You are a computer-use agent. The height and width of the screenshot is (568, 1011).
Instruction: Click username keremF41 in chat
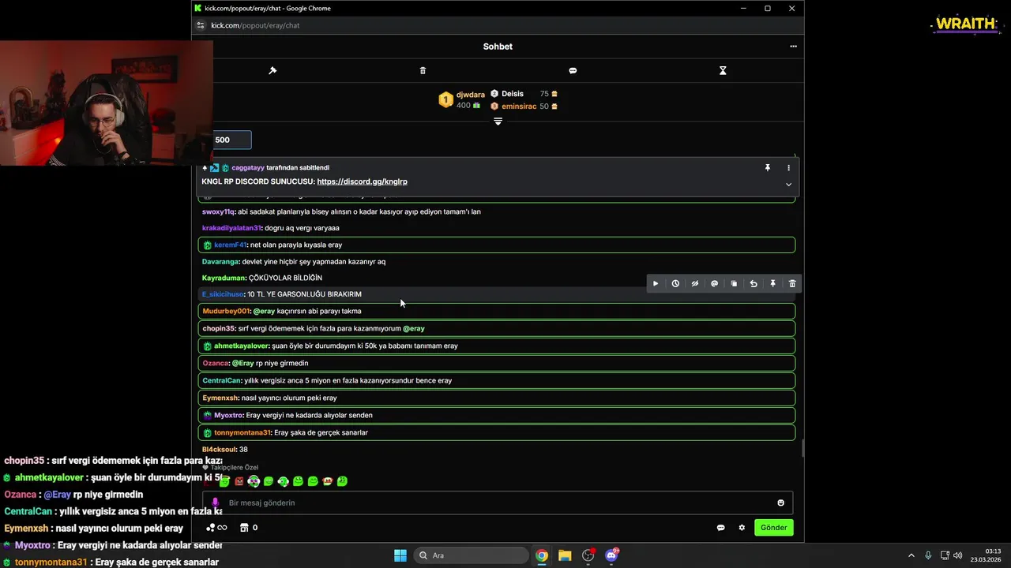pos(230,245)
